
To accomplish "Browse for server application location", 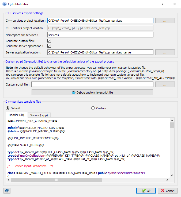I will click(x=165, y=52).
